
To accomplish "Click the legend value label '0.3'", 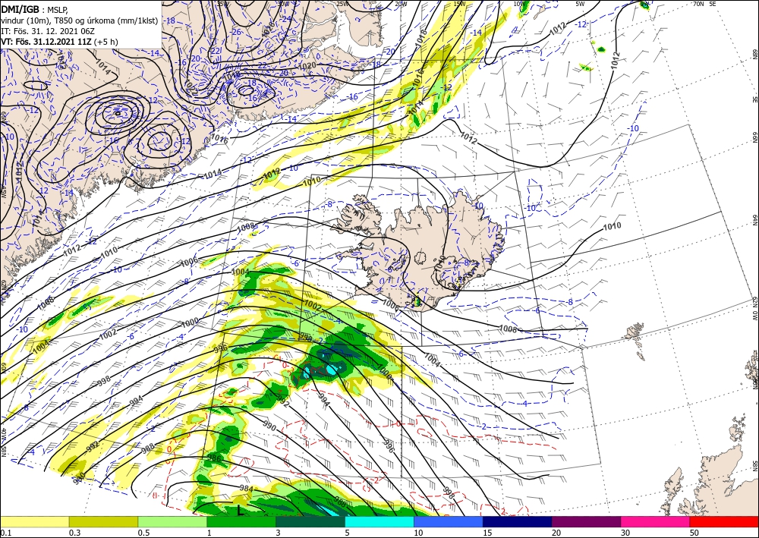I will [74, 533].
